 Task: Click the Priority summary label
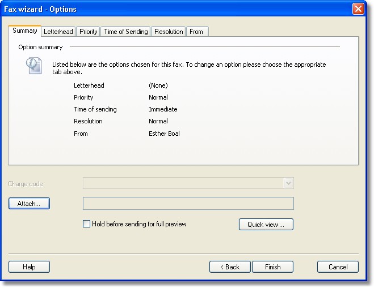(x=83, y=97)
